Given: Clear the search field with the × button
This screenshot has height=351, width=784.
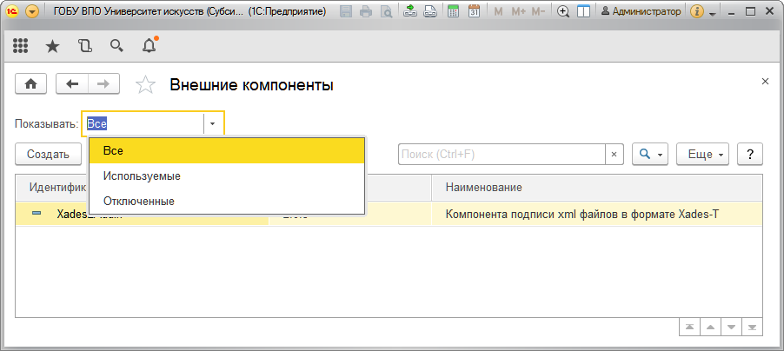Looking at the screenshot, I should coord(614,155).
